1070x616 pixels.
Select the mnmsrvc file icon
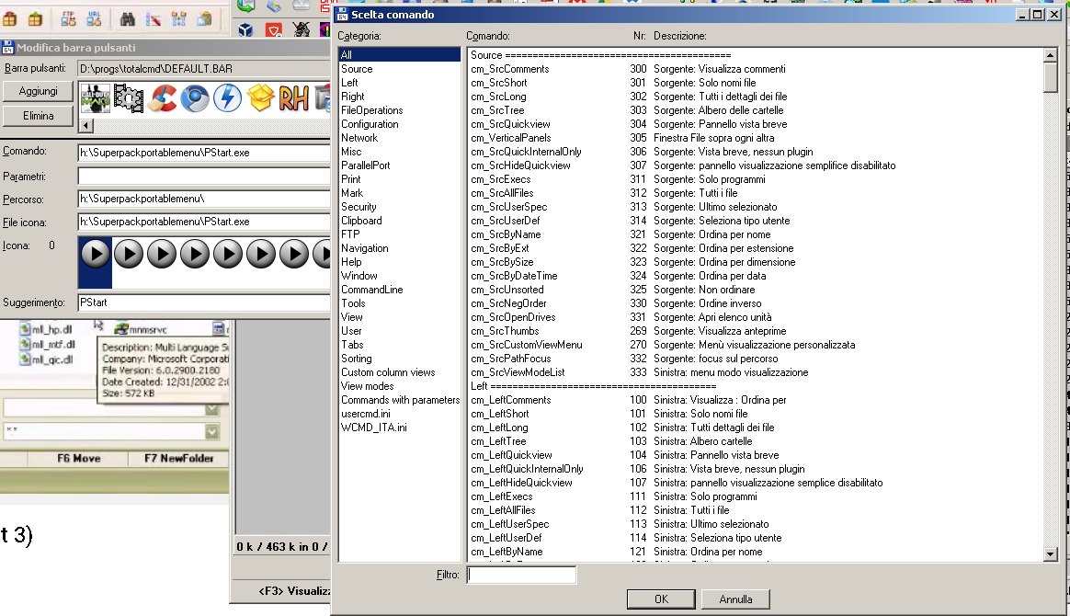click(121, 329)
